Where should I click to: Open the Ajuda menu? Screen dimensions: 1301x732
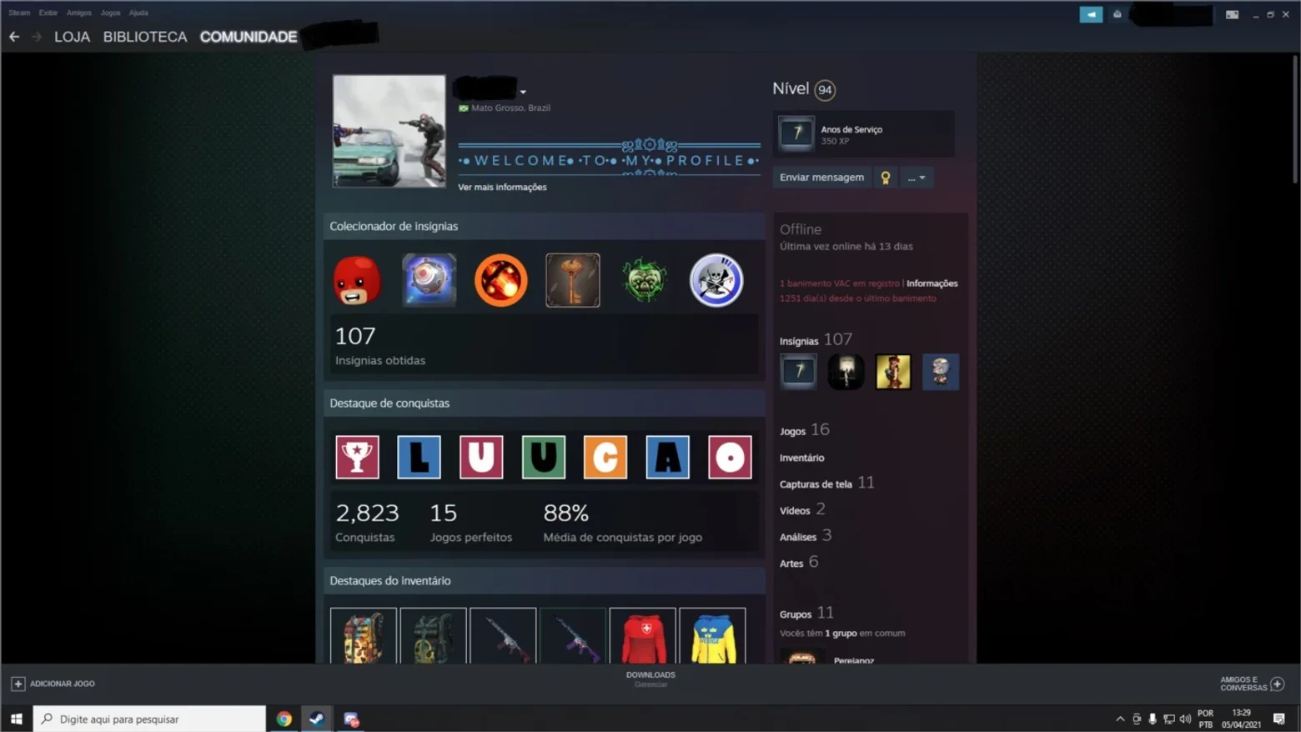point(138,13)
